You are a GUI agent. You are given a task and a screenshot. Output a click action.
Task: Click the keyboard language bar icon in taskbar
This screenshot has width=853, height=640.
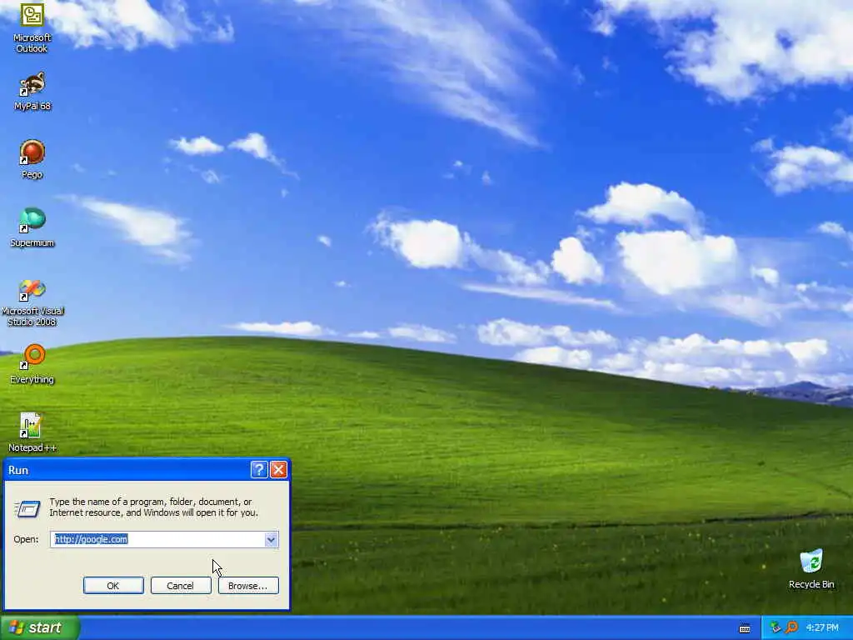tap(745, 628)
